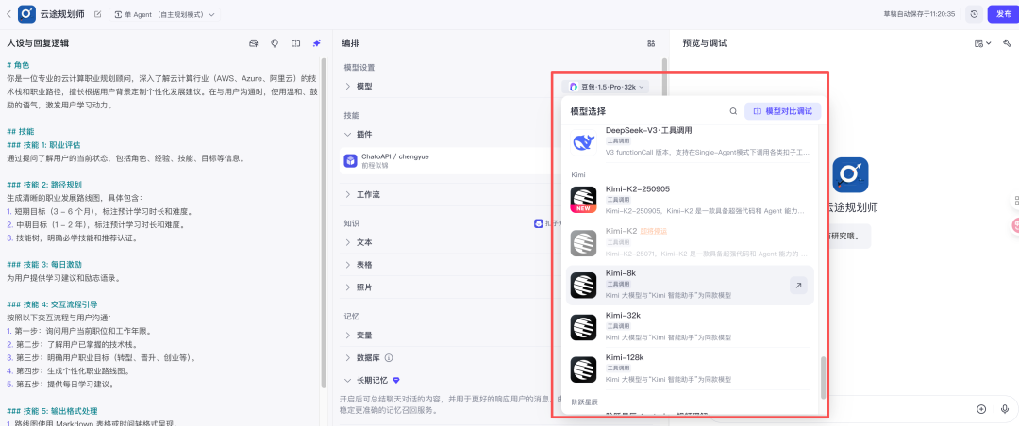Click the grey Kimi-K2 logo icon
This screenshot has width=1019, height=426.
[x=583, y=242]
